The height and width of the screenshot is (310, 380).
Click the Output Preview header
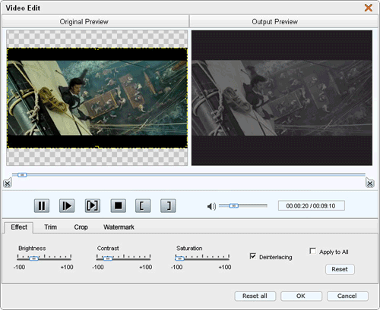click(x=283, y=22)
